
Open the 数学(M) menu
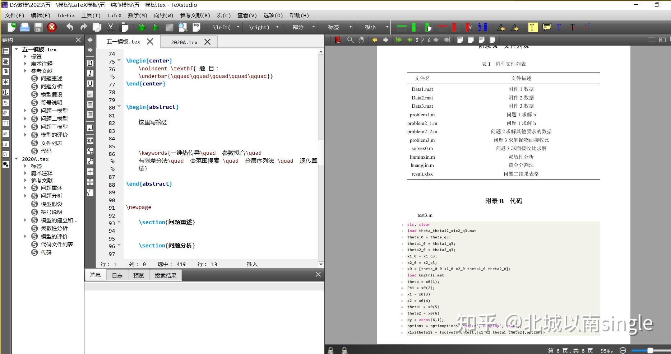(x=137, y=15)
